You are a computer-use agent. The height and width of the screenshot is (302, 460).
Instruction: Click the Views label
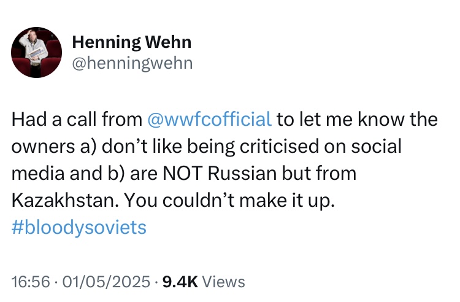pos(223,282)
